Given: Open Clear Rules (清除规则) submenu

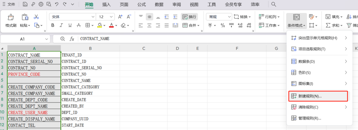Looking at the screenshot, I should (319, 107).
